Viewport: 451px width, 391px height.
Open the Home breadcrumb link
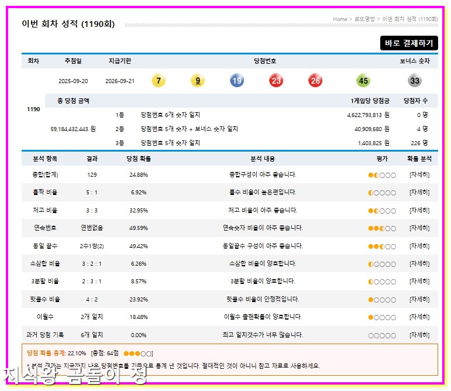tap(340, 19)
